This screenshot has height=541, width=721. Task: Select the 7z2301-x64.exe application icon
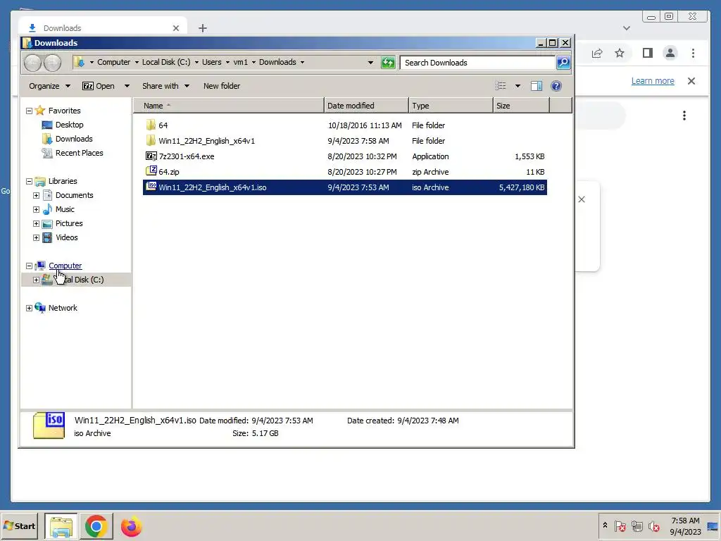pyautogui.click(x=151, y=156)
